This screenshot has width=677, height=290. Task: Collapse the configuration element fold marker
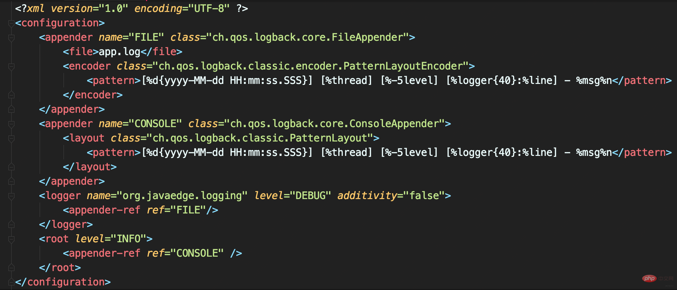11,24
